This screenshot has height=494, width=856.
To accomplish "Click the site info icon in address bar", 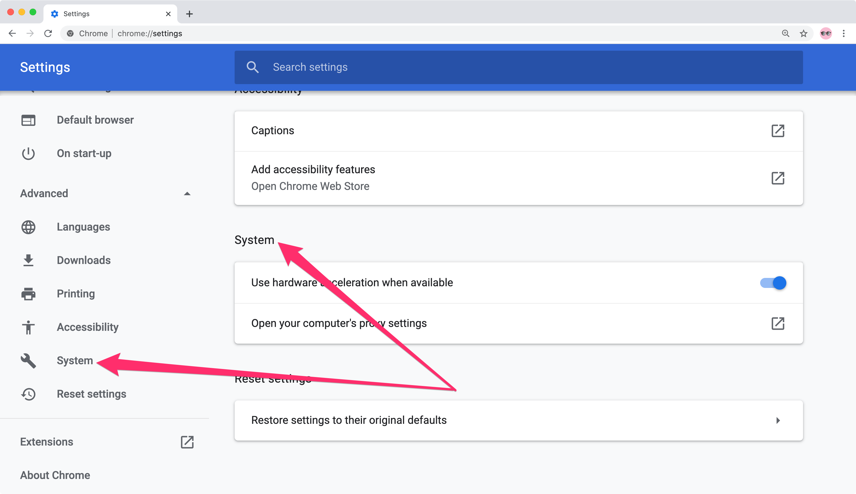I will tap(70, 33).
